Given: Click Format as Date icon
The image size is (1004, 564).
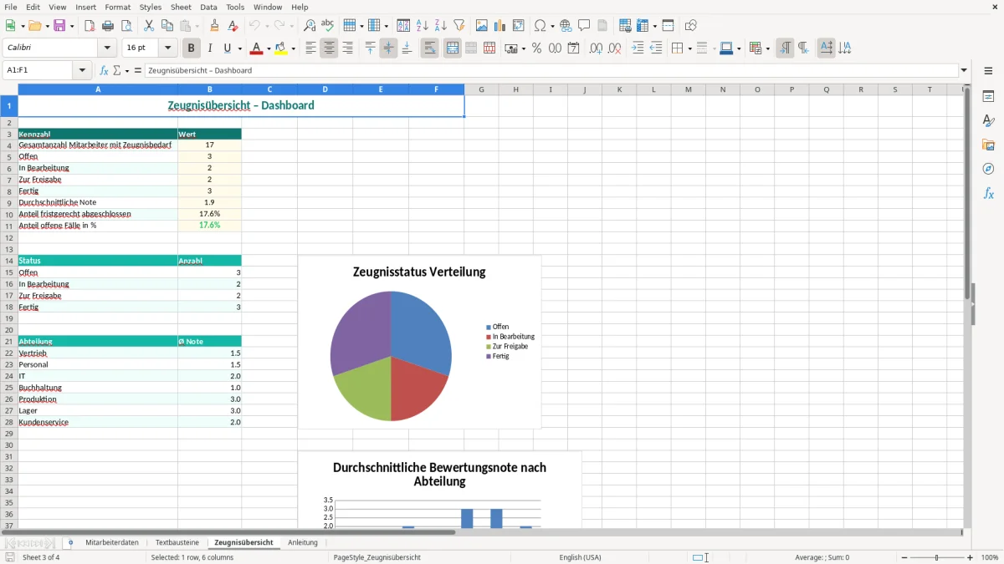Looking at the screenshot, I should [x=573, y=48].
